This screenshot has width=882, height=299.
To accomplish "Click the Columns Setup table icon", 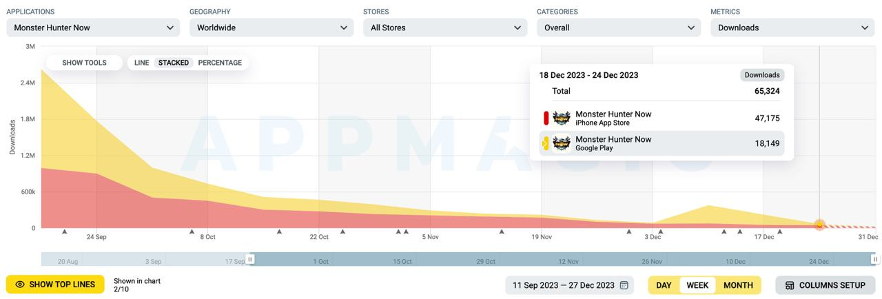I will [x=790, y=285].
